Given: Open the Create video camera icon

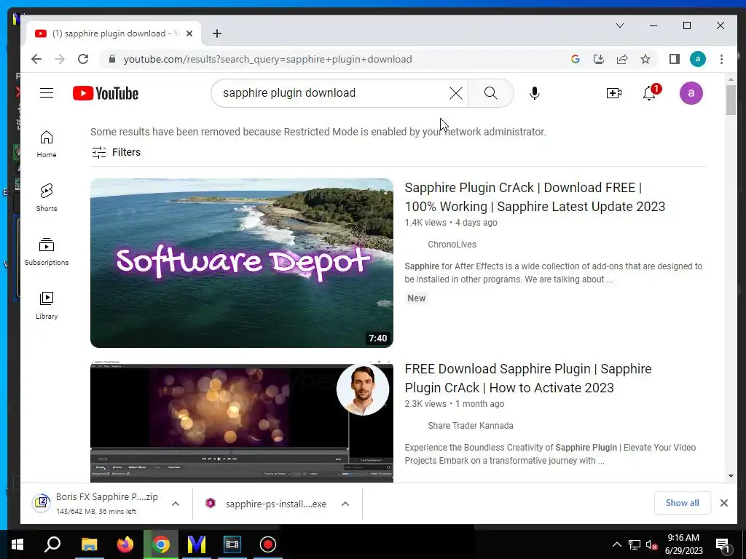Looking at the screenshot, I should click(x=613, y=93).
